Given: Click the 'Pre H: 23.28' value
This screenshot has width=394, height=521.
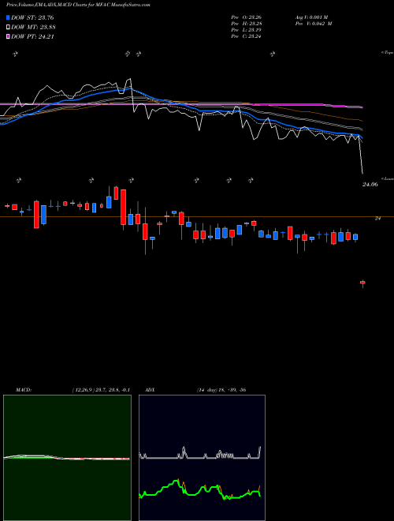Looking at the screenshot, I should (247, 24).
